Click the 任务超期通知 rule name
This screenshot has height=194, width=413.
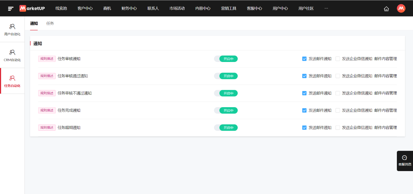(x=69, y=128)
